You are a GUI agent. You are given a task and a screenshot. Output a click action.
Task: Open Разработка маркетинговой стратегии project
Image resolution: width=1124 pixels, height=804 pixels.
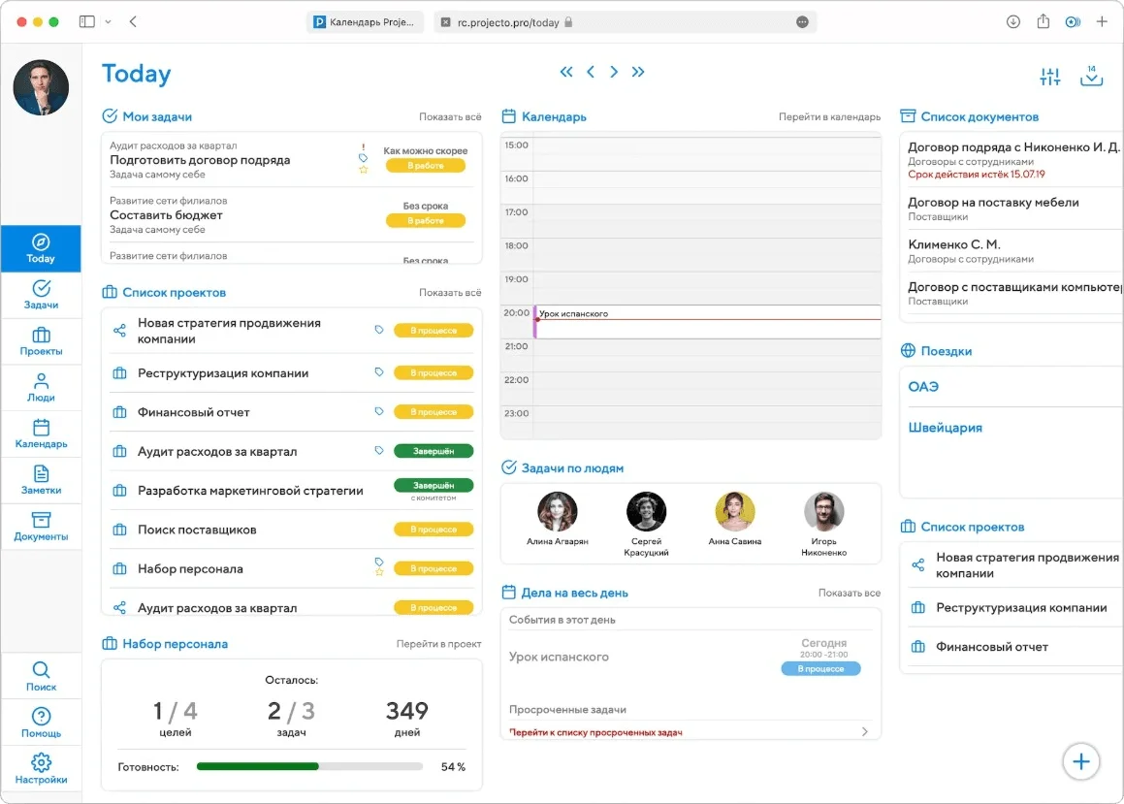pos(291,491)
